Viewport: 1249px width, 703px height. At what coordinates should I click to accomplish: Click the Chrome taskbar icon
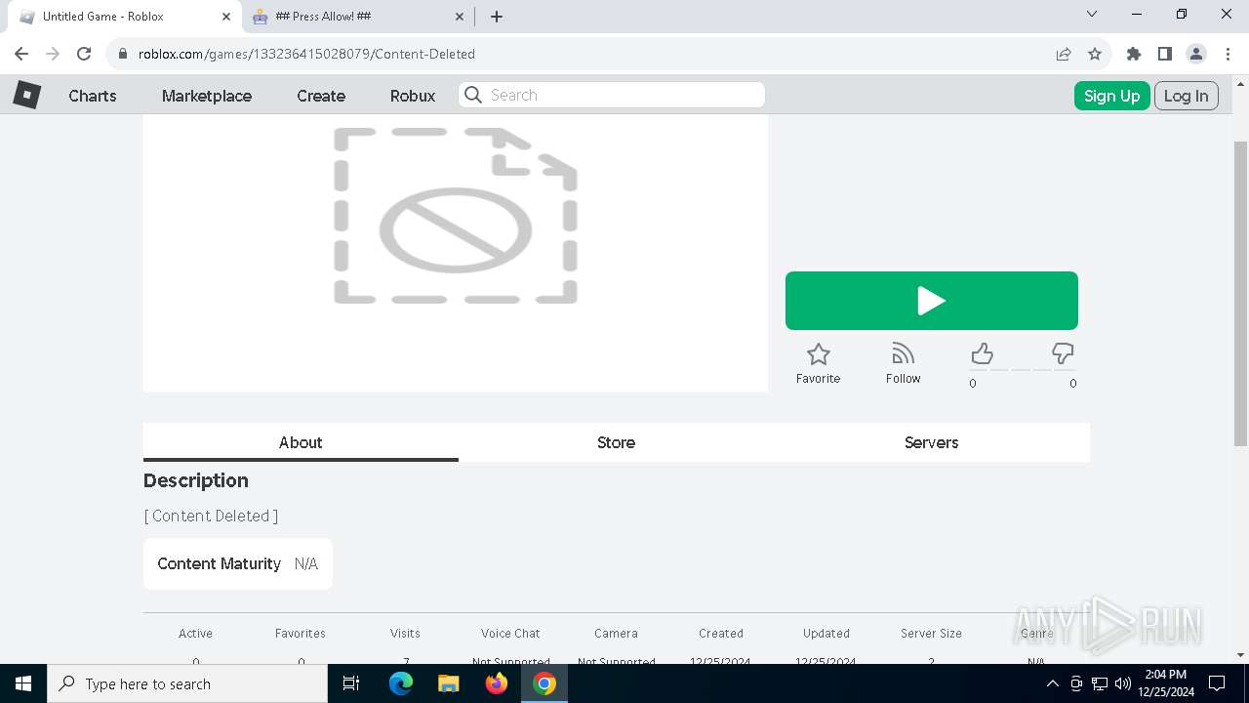point(544,683)
